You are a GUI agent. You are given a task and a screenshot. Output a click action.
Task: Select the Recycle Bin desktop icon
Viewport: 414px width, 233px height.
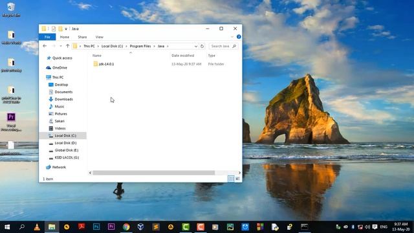pyautogui.click(x=11, y=10)
